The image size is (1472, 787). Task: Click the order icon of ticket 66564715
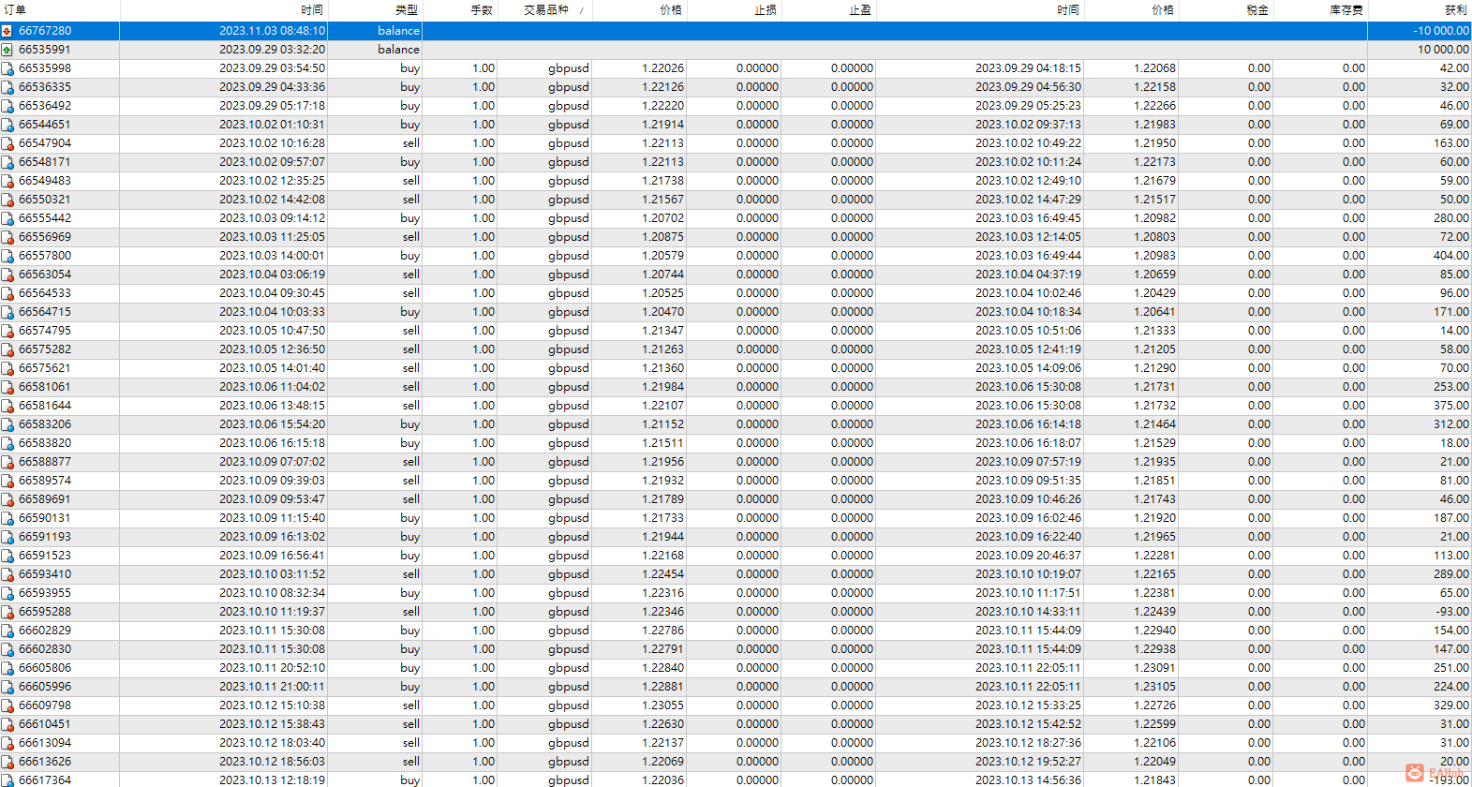click(7, 312)
